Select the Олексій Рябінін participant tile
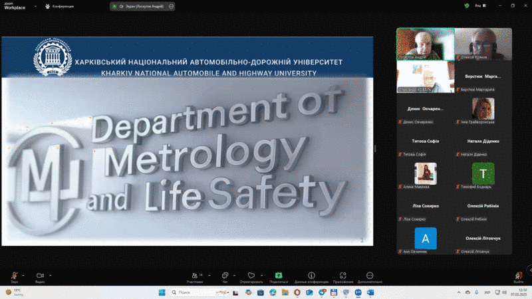532x299 pixels. pyautogui.click(x=483, y=206)
